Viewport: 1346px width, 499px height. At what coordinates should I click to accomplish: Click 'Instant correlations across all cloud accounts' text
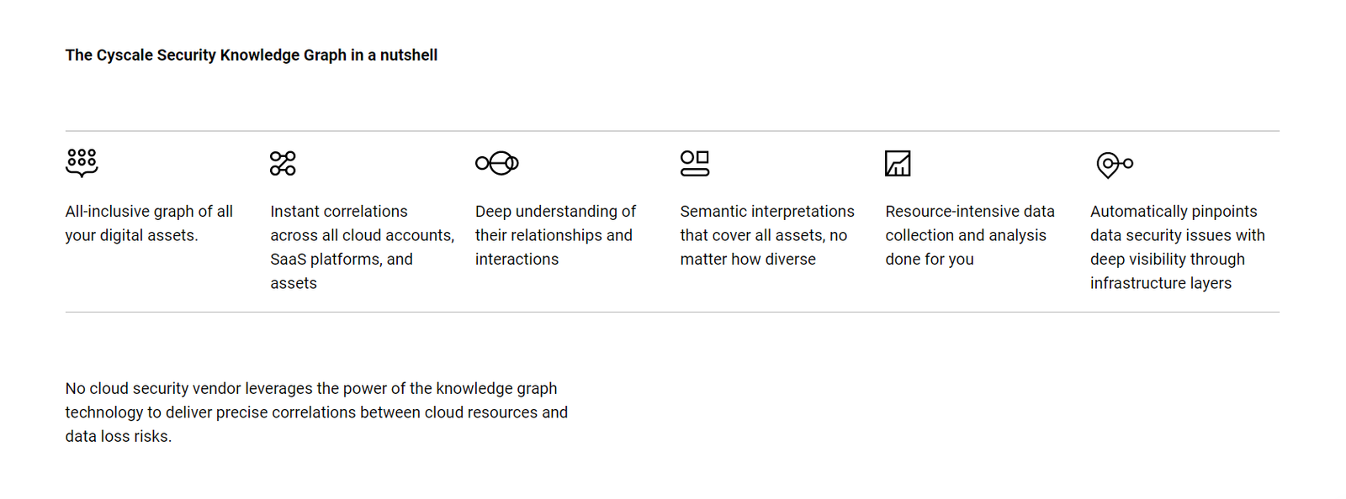pos(362,223)
